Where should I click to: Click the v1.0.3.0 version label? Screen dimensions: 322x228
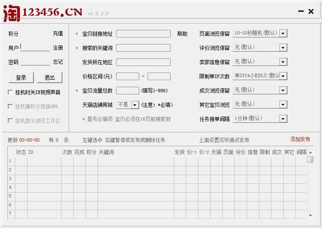pyautogui.click(x=98, y=14)
